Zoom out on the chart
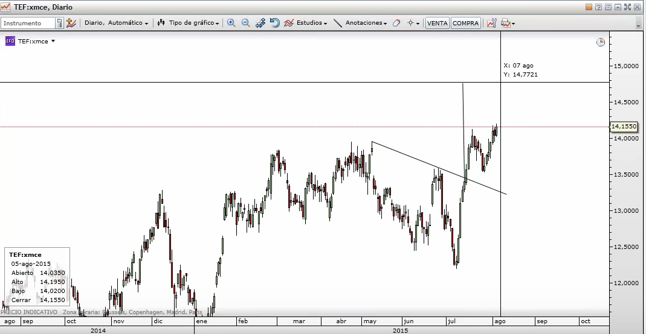This screenshot has height=334, width=646. (x=245, y=23)
